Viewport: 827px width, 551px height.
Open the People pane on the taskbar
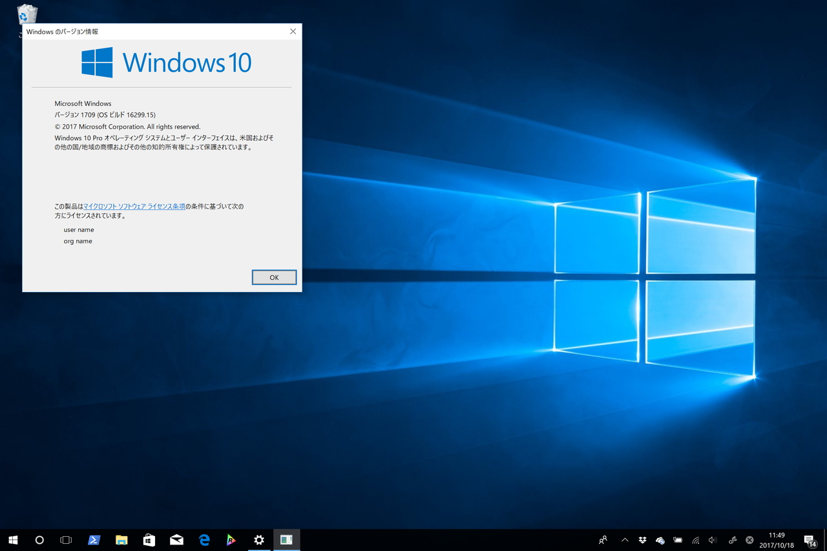603,540
